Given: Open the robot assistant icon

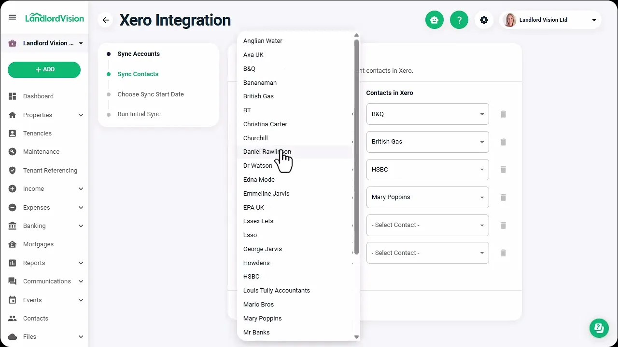Looking at the screenshot, I should (435, 20).
